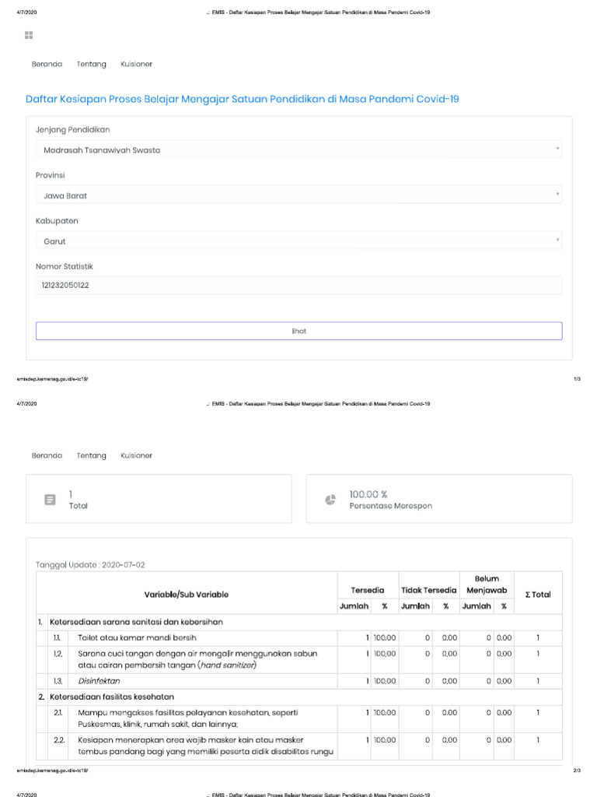Click the Belum Menjawab column header
The height and width of the screenshot is (797, 597).
point(486,585)
